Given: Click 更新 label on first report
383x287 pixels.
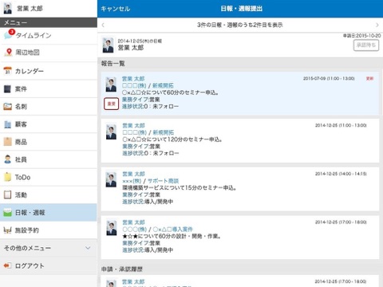Looking at the screenshot, I should point(369,79).
